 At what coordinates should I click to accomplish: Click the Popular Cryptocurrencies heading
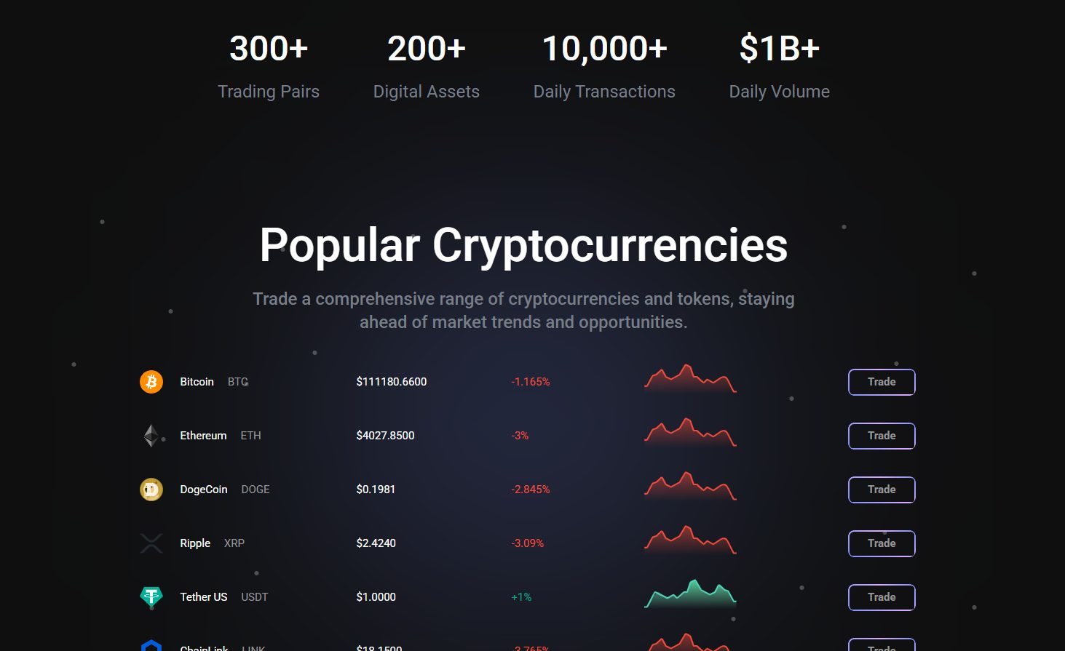tap(523, 245)
